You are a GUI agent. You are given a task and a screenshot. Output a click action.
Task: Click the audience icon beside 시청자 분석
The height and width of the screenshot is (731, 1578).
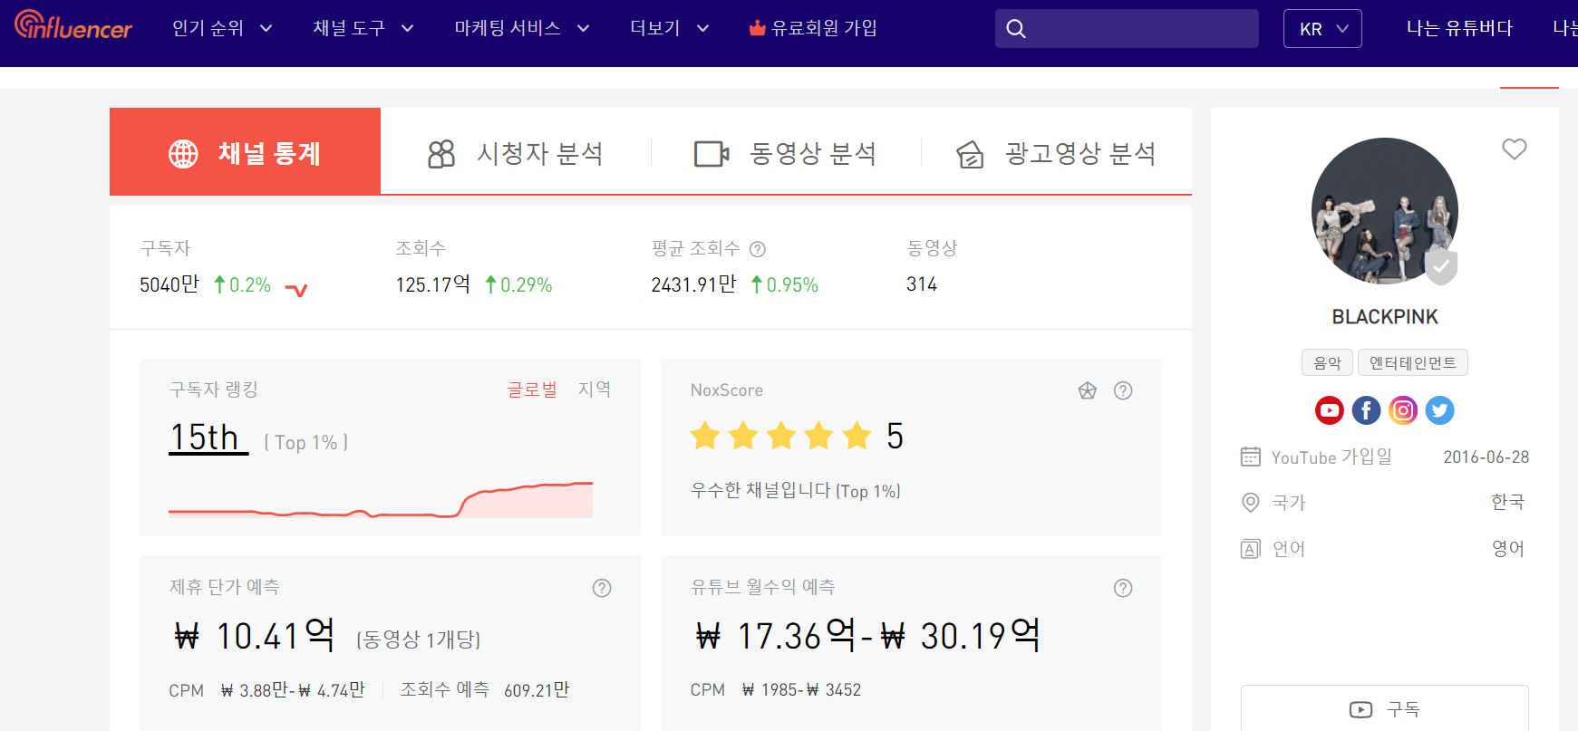point(441,154)
